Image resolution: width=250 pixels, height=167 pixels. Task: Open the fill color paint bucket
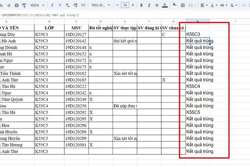[x=175, y=5]
